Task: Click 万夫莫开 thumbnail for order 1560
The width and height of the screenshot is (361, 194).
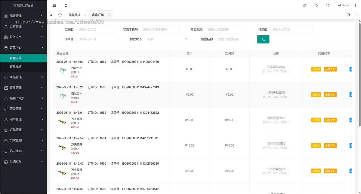Action: click(62, 173)
